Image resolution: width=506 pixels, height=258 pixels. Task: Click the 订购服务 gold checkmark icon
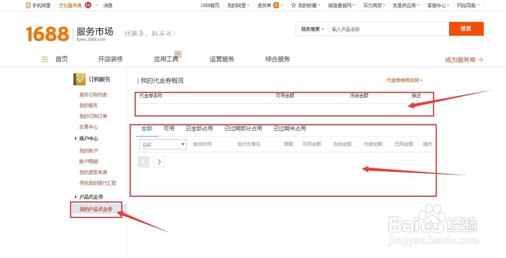click(x=79, y=79)
